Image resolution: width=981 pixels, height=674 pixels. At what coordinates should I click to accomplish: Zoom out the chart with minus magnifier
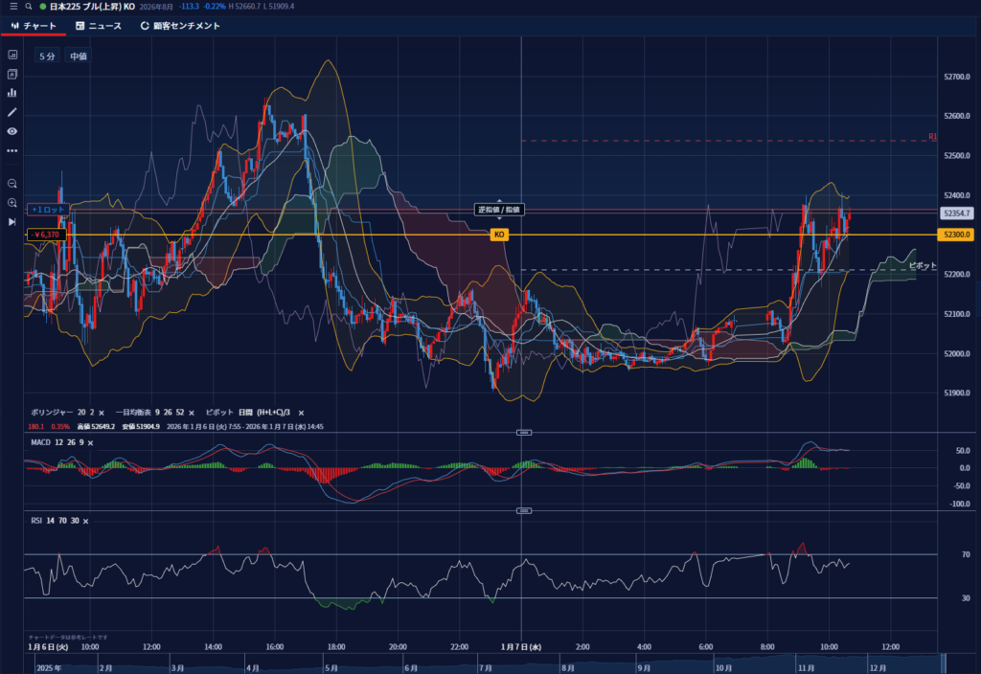[12, 183]
